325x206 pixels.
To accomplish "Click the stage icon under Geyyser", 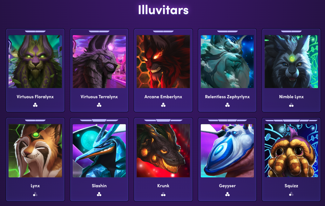I will click(227, 194).
